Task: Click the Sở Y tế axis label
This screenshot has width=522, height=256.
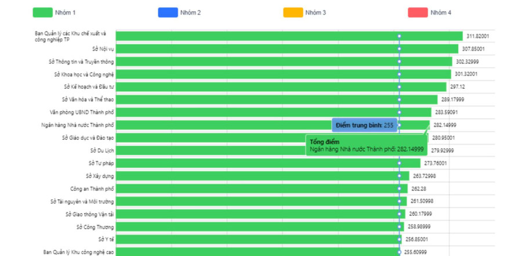Action: point(106,239)
